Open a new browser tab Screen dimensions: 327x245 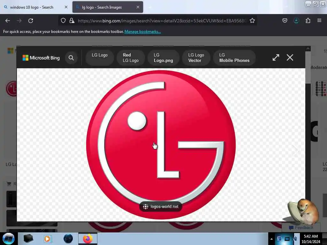click(150, 7)
